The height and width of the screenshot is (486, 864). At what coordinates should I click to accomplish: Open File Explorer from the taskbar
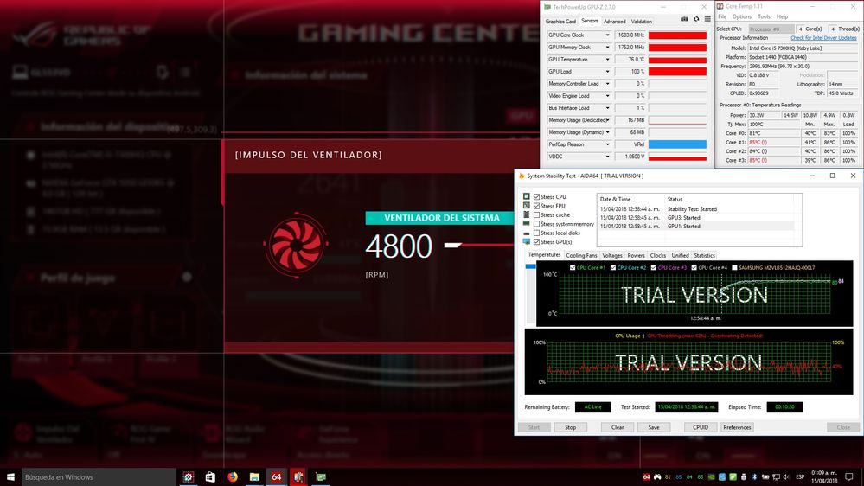coord(254,476)
